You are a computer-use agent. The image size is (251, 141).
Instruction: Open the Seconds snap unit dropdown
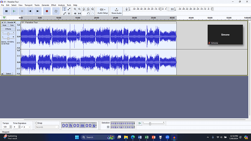pos(47,127)
